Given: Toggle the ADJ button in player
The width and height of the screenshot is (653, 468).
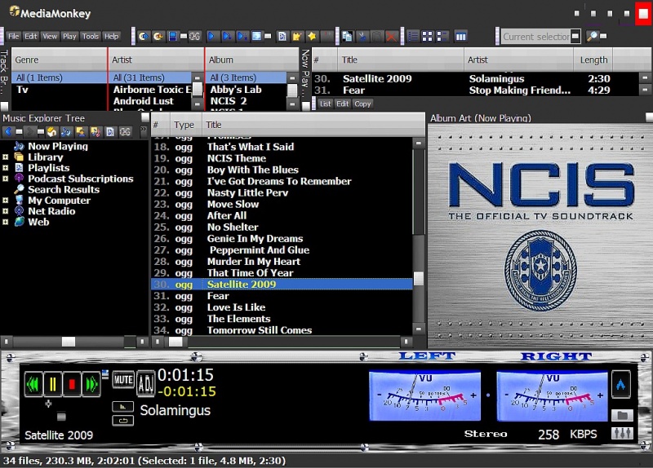Looking at the screenshot, I should [x=145, y=382].
